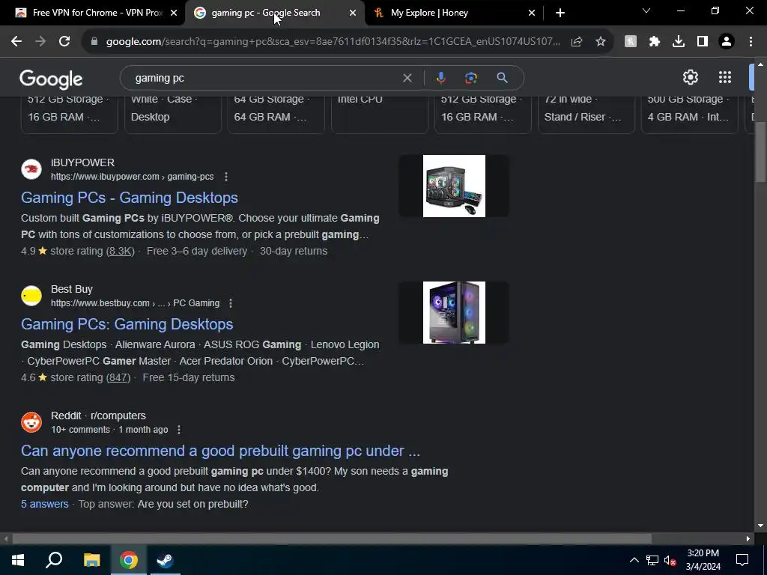The image size is (767, 575).
Task: Click the Best Buy gaming PC thumbnail
Action: (x=454, y=312)
